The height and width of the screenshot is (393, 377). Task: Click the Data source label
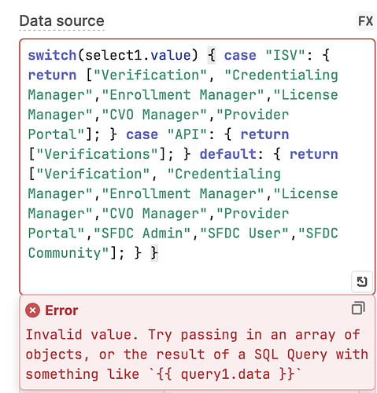point(62,21)
